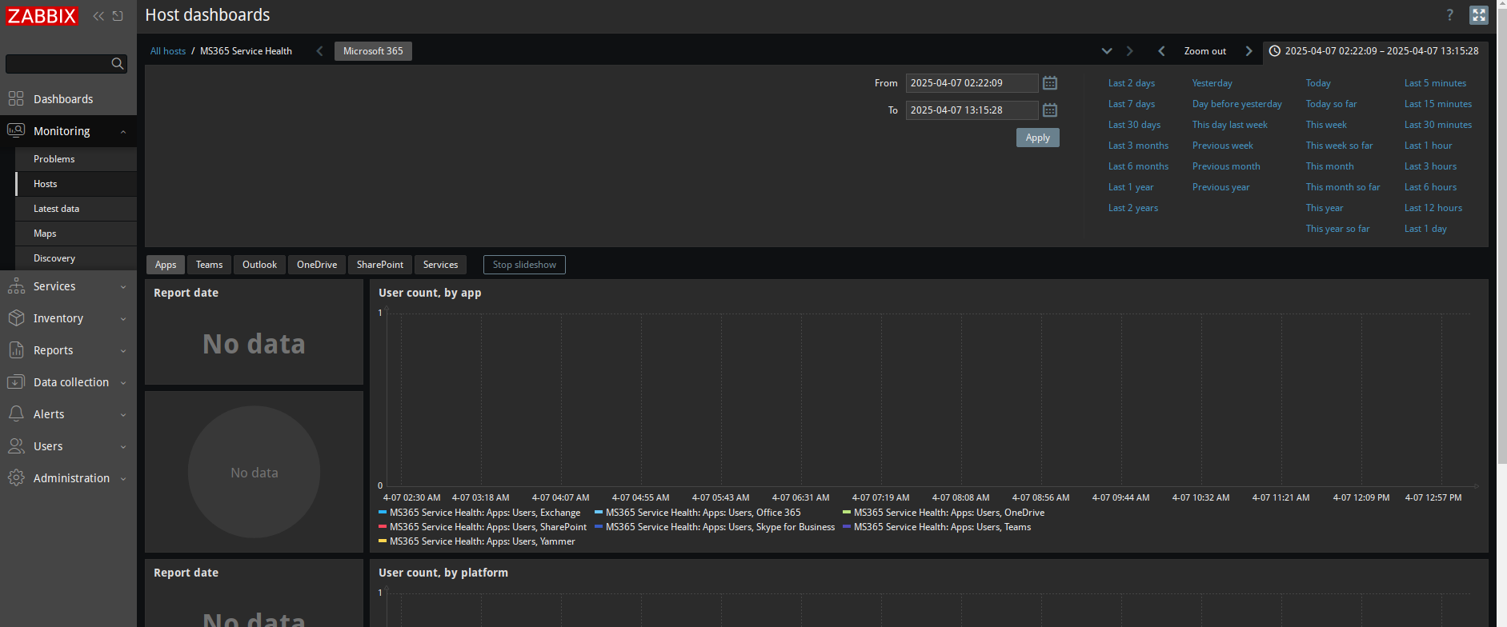This screenshot has width=1507, height=627.
Task: Click the Administration gear icon
Action: (x=16, y=478)
